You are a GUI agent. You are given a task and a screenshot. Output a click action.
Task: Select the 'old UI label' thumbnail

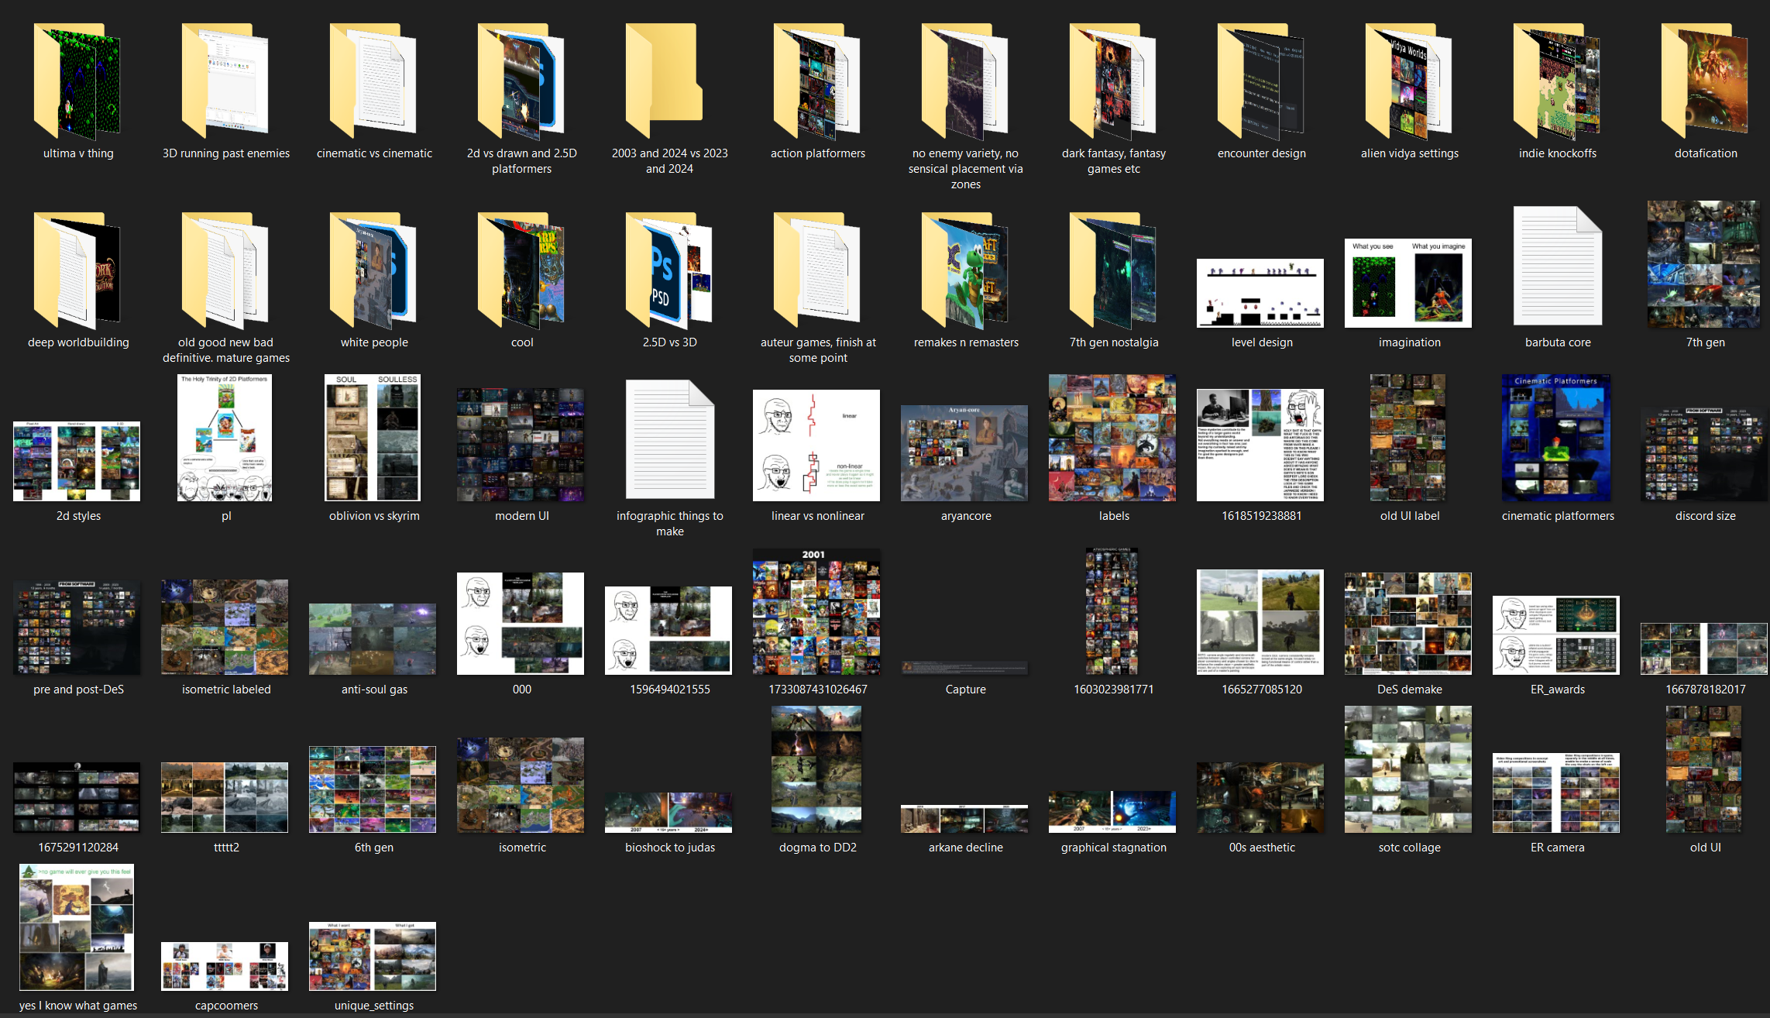pyautogui.click(x=1407, y=438)
